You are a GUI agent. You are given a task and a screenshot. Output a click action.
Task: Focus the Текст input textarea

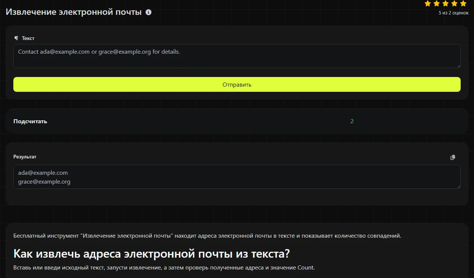[x=237, y=56]
